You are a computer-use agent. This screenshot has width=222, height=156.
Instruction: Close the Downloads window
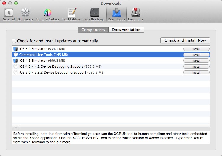4,3
